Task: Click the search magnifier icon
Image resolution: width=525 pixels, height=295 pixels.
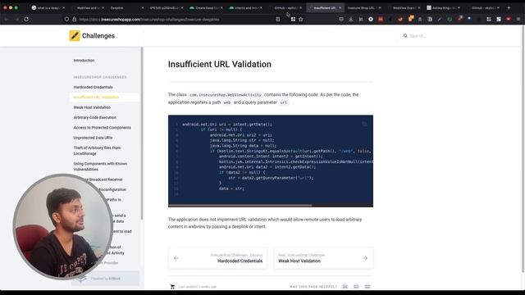Action: [405, 36]
